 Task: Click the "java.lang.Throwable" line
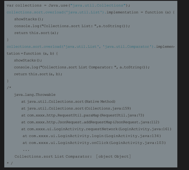point(35,95)
